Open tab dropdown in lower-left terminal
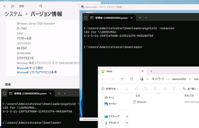The width and height of the screenshot is (199, 128). click(x=65, y=93)
